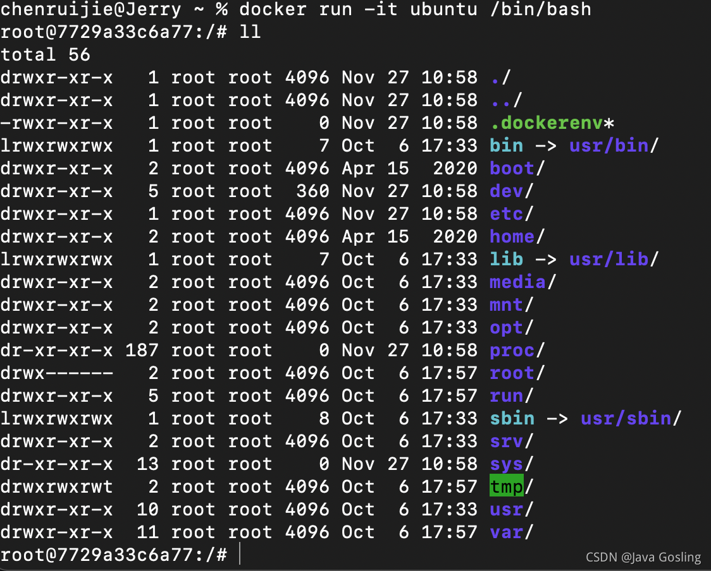Click the 'll' command after first root prompt
Viewport: 711px width, 571px height.
[250, 32]
